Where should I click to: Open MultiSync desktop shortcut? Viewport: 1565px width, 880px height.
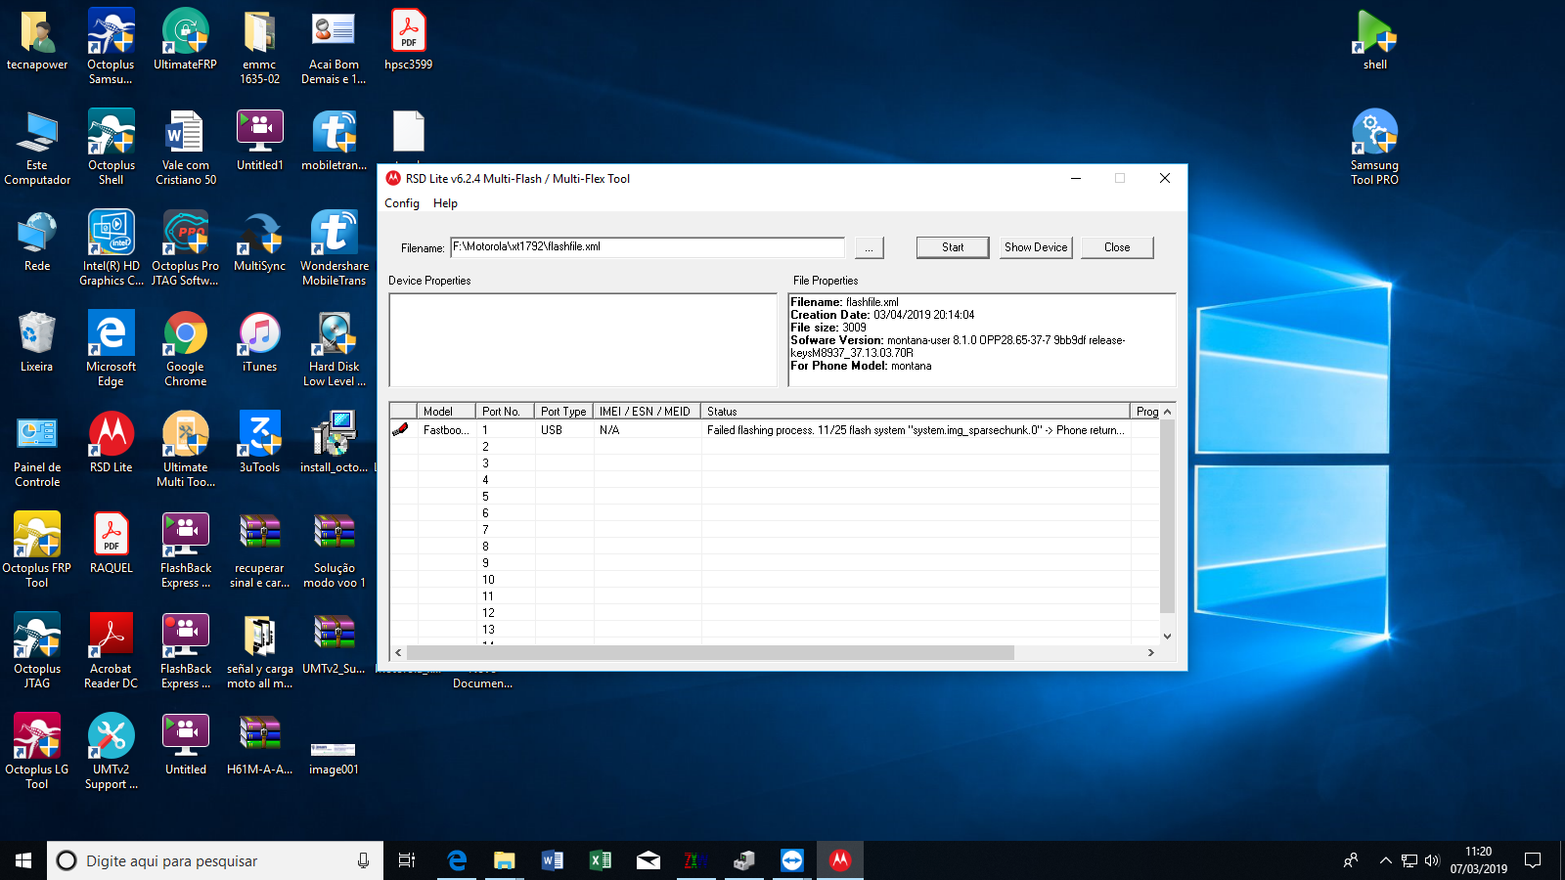click(x=260, y=241)
